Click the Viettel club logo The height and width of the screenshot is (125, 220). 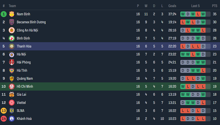(x=12, y=102)
